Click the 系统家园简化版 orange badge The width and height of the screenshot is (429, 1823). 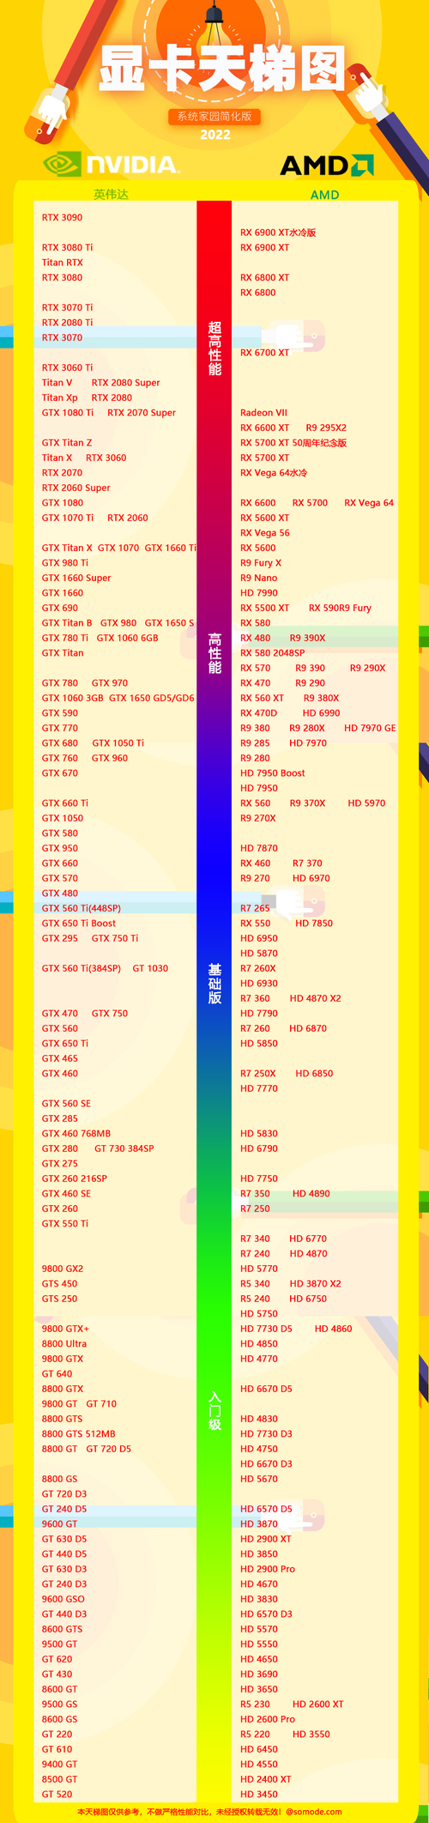[x=214, y=117]
